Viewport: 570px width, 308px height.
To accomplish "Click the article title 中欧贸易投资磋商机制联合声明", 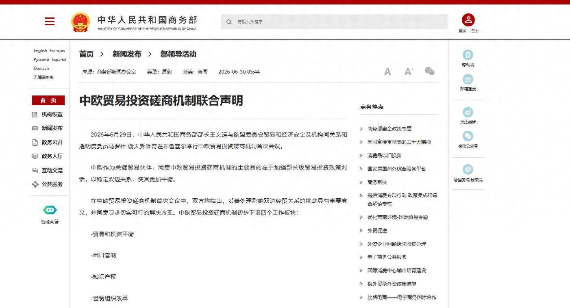I will 161,101.
